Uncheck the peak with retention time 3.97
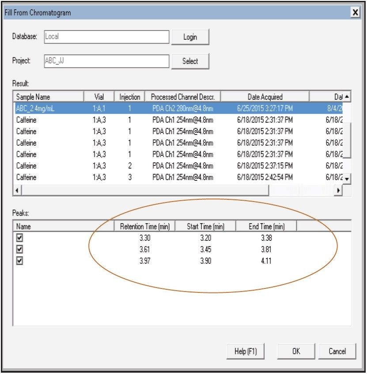The height and width of the screenshot is (374, 367). tap(19, 261)
